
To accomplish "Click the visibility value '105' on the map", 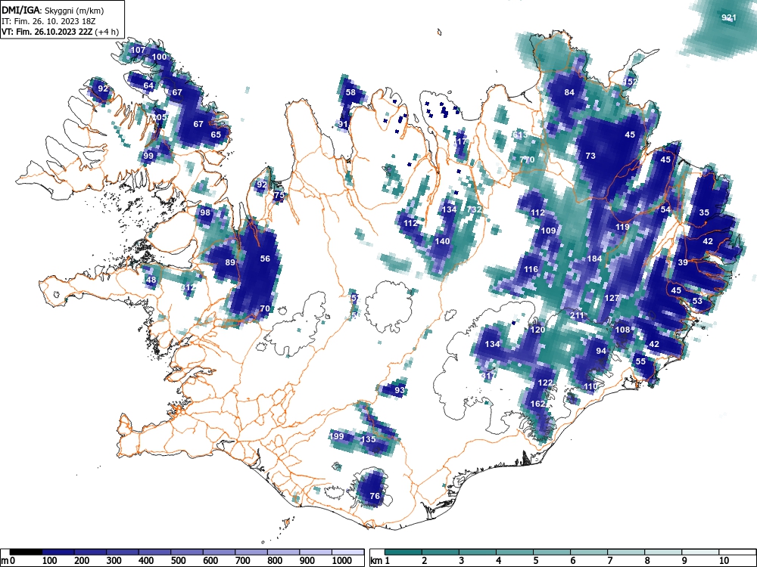I will (x=160, y=117).
